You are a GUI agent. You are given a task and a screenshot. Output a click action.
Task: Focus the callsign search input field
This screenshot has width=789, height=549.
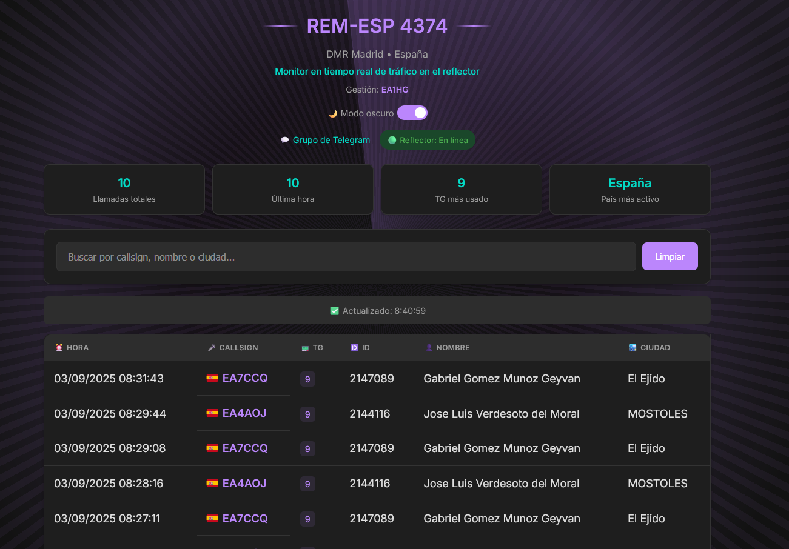click(x=346, y=257)
